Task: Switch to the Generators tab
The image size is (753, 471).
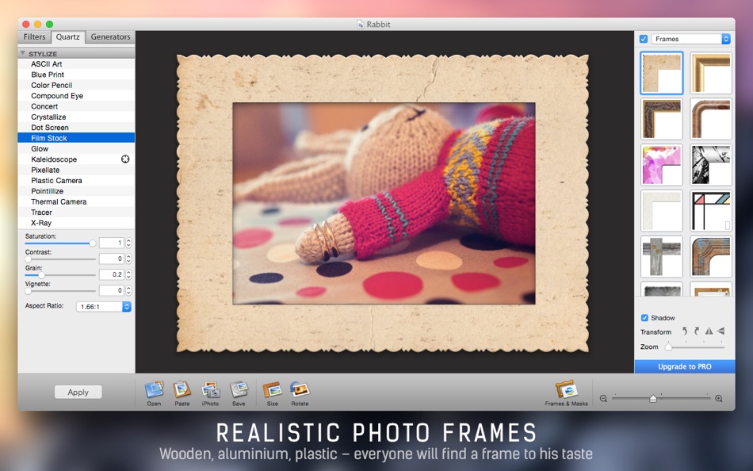Action: pos(110,37)
